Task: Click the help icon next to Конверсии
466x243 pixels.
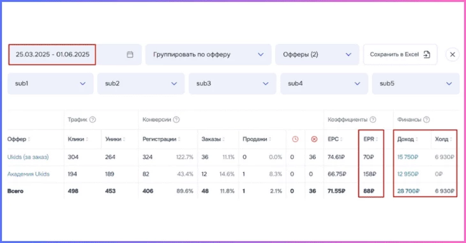Action: pyautogui.click(x=176, y=120)
